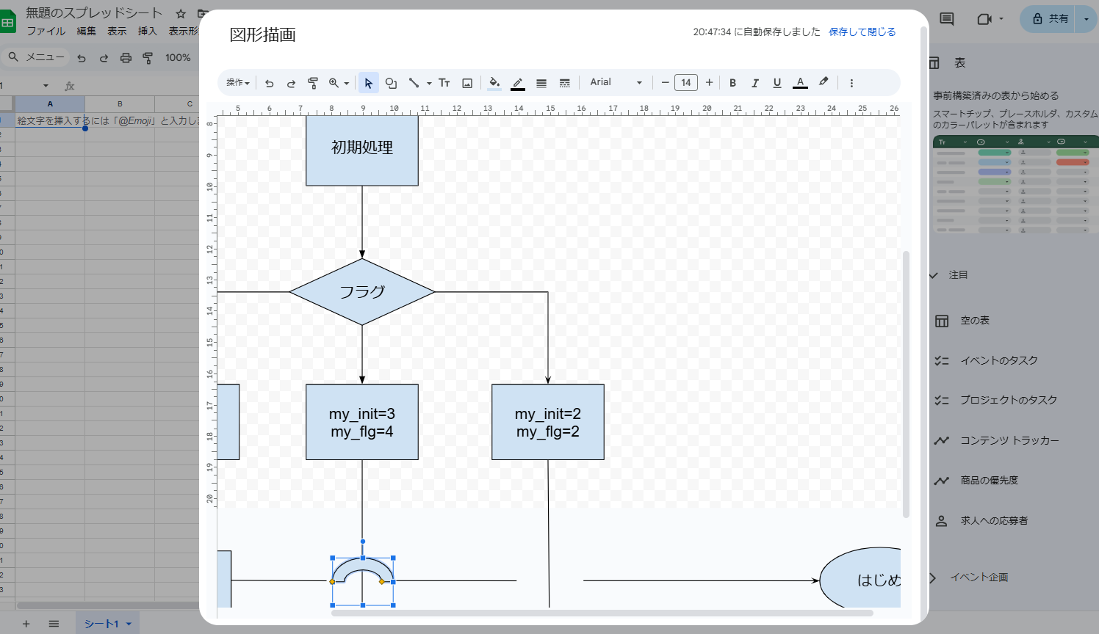Open the comments history icon
Image resolution: width=1099 pixels, height=634 pixels.
tap(947, 19)
